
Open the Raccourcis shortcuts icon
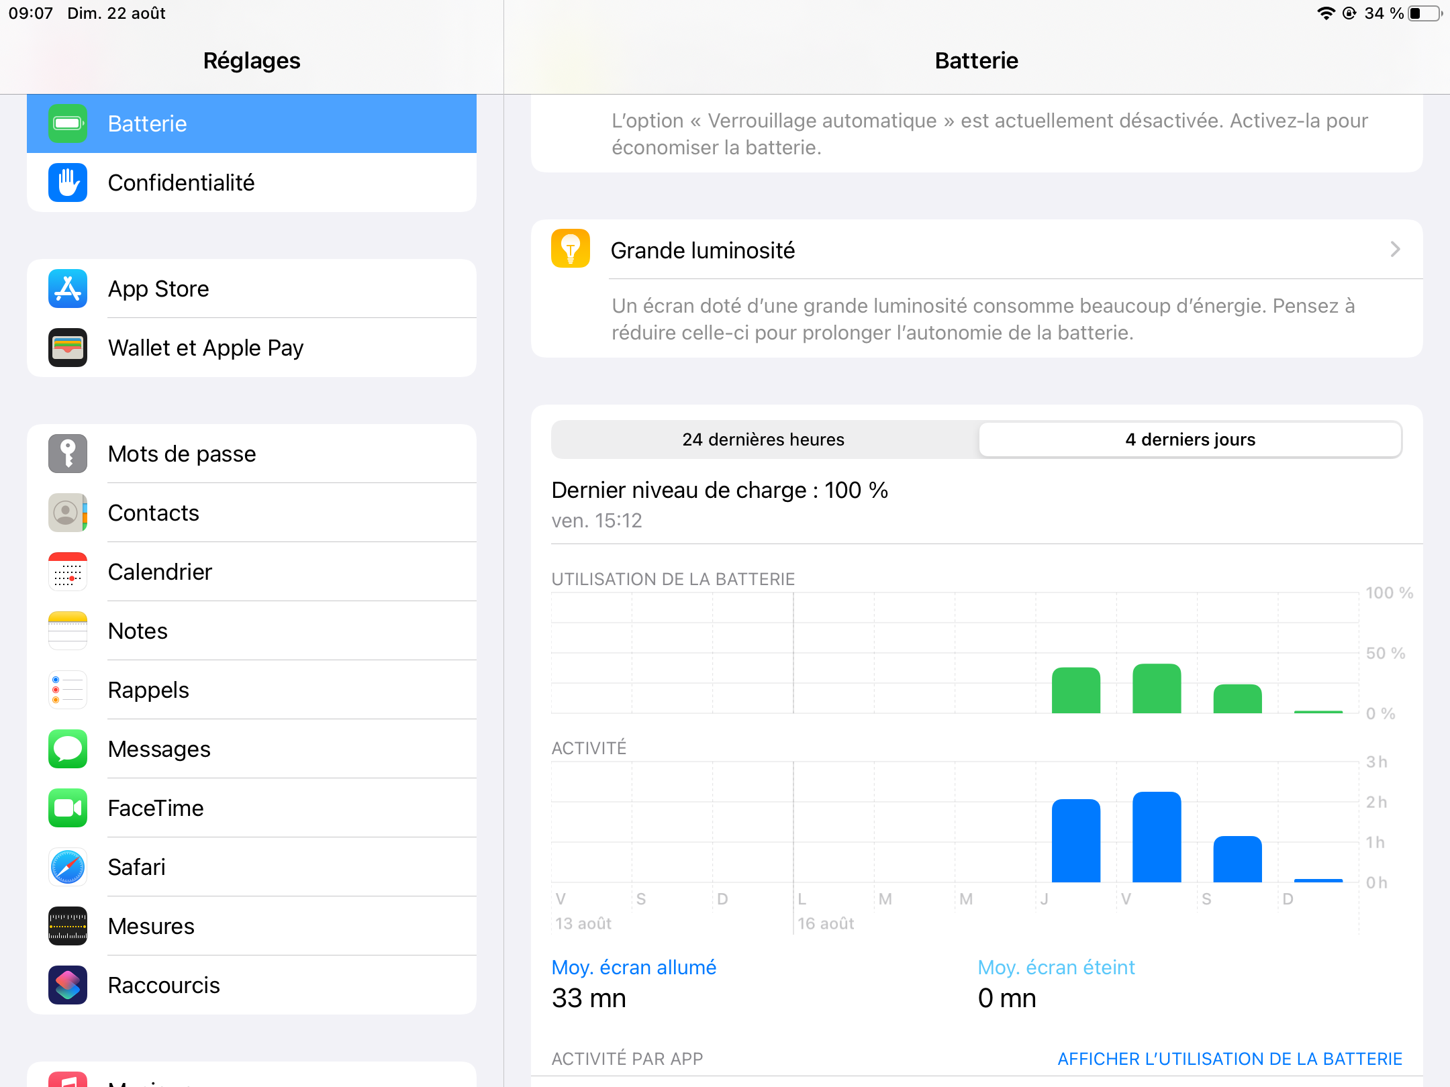(68, 985)
